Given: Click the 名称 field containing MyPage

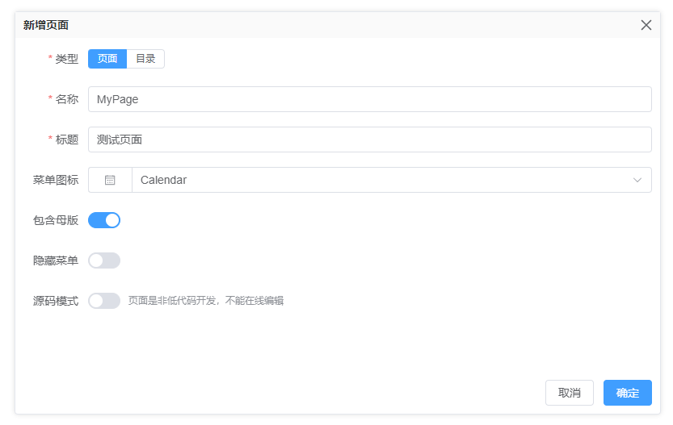Looking at the screenshot, I should [369, 99].
